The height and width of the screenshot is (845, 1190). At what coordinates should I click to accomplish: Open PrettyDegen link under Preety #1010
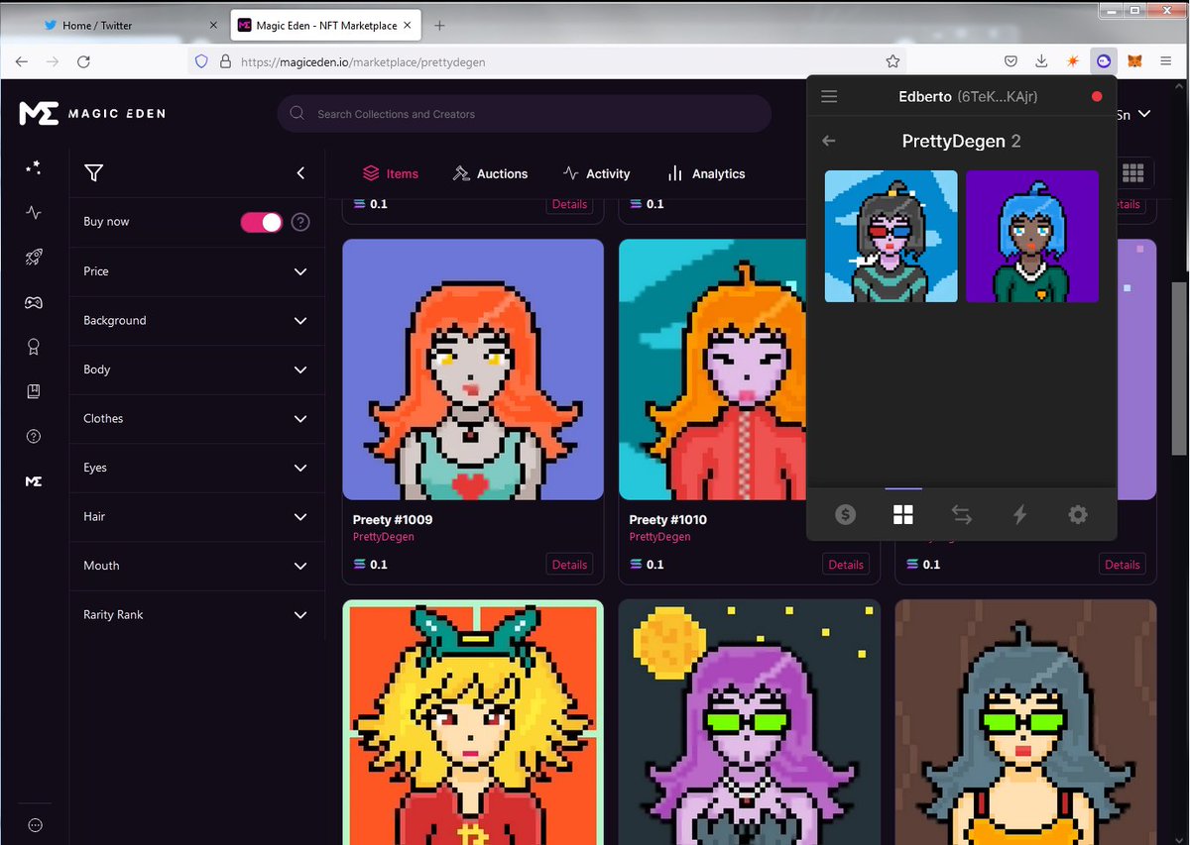point(660,537)
